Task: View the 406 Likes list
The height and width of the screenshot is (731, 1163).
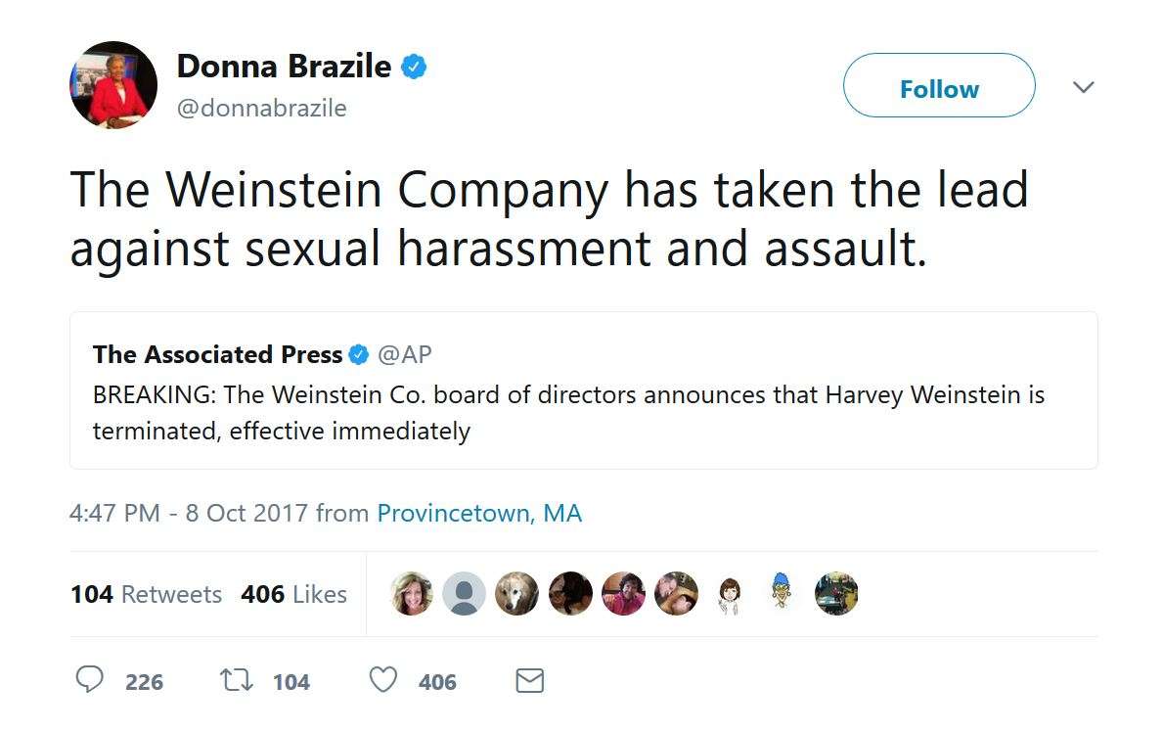Action: pos(293,594)
